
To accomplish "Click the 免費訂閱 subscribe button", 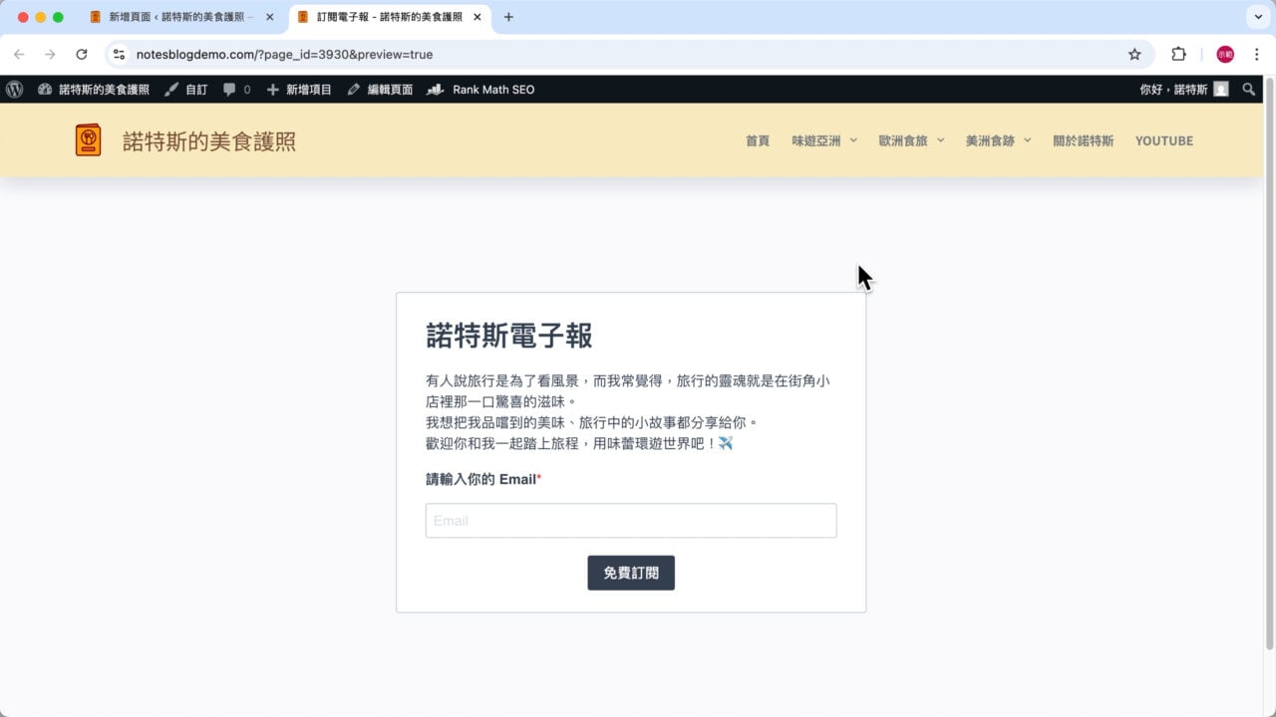I will point(630,572).
